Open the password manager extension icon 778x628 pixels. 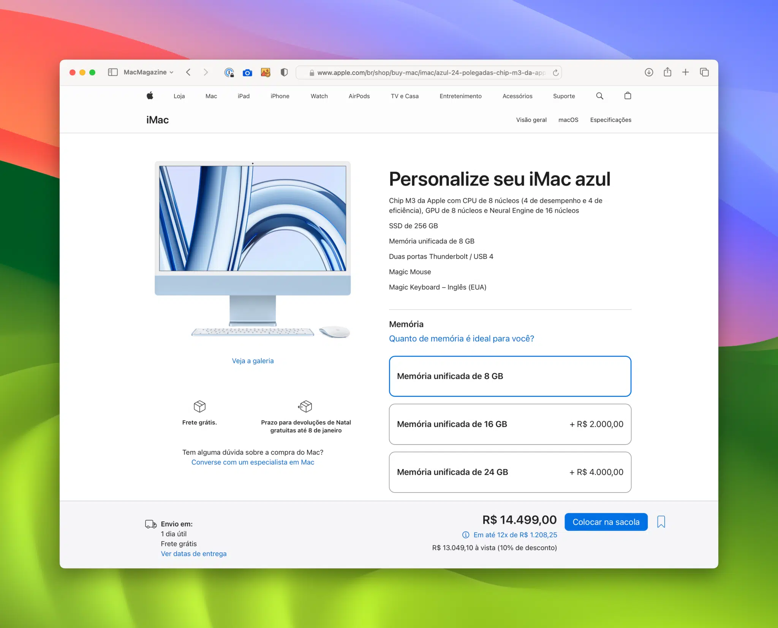pyautogui.click(x=229, y=72)
